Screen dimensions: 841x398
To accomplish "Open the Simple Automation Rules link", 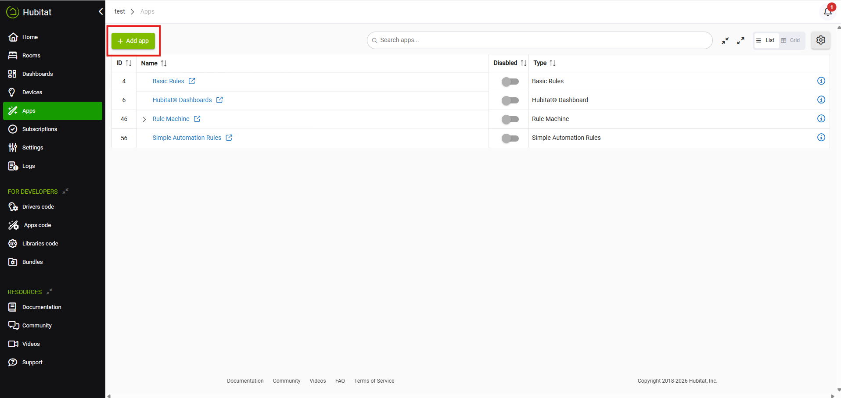I will [x=187, y=138].
